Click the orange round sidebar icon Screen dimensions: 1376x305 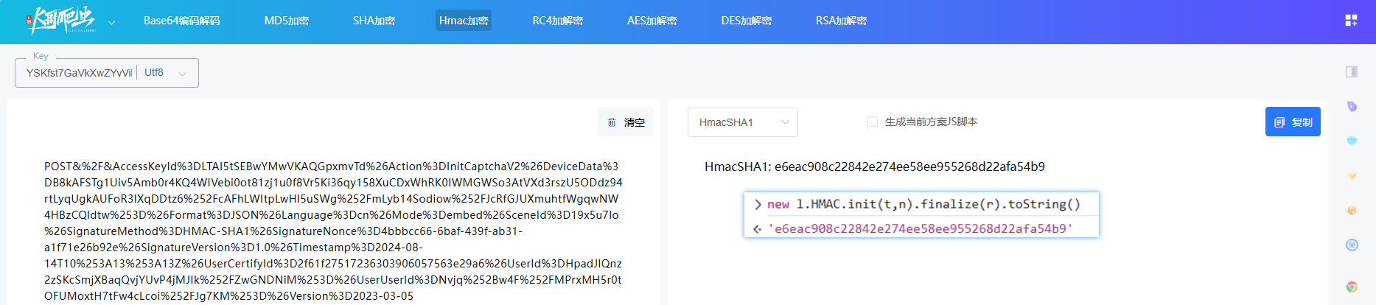(x=1352, y=211)
